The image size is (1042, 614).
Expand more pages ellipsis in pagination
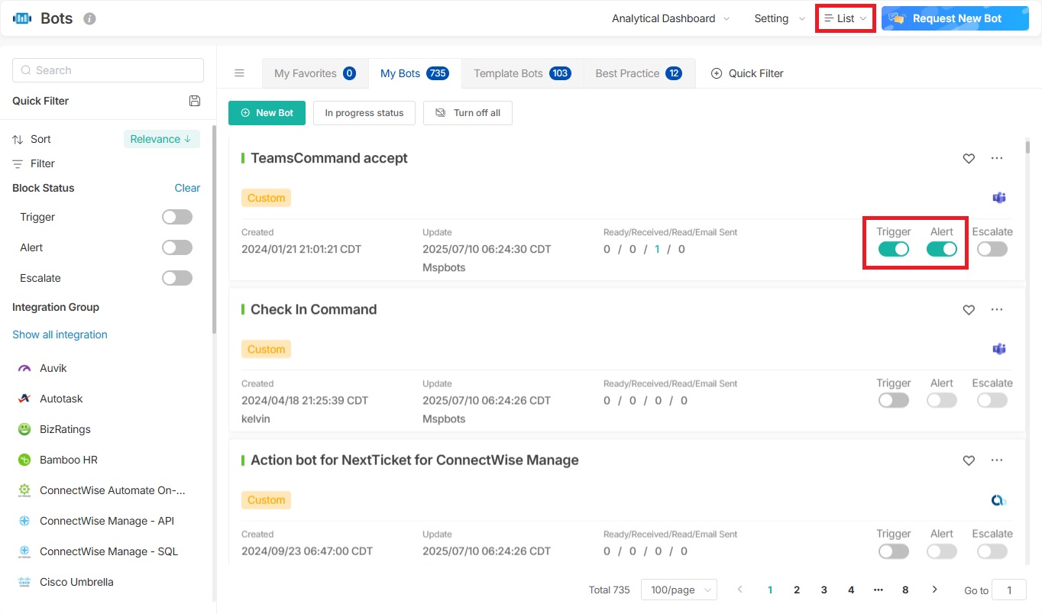pos(878,590)
